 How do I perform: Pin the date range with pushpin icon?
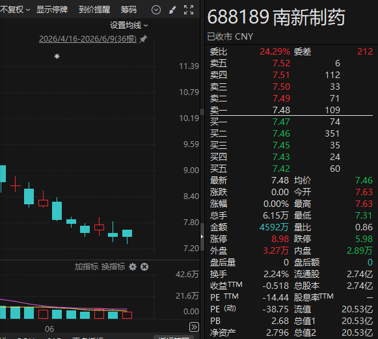click(x=143, y=38)
